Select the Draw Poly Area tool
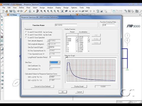 click(x=2, y=45)
